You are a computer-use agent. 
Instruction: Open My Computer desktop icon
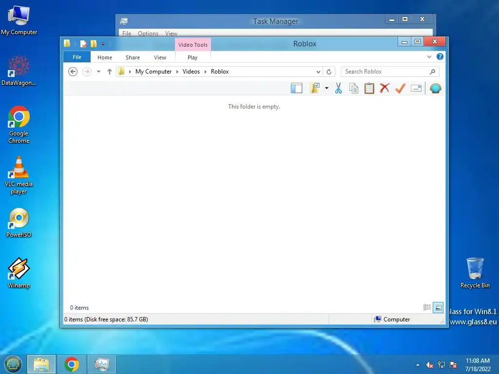click(19, 20)
